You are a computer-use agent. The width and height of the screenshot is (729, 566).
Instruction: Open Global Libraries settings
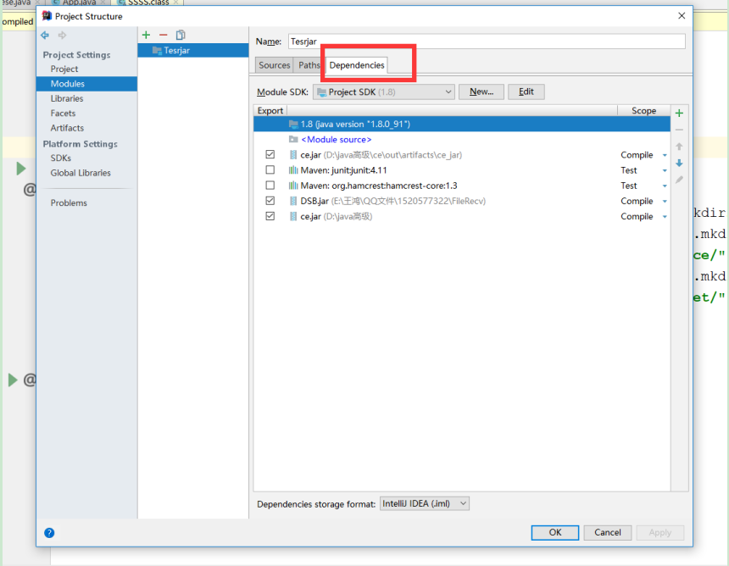click(81, 173)
